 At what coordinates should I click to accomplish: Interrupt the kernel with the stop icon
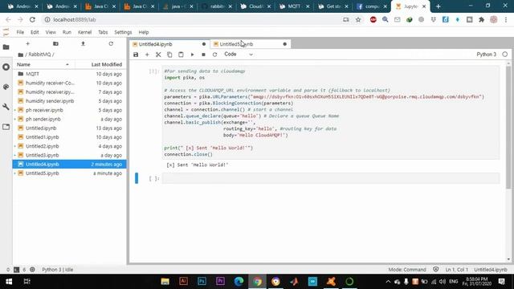pos(203,55)
